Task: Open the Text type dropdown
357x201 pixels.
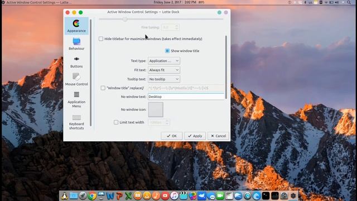Action: click(x=164, y=61)
